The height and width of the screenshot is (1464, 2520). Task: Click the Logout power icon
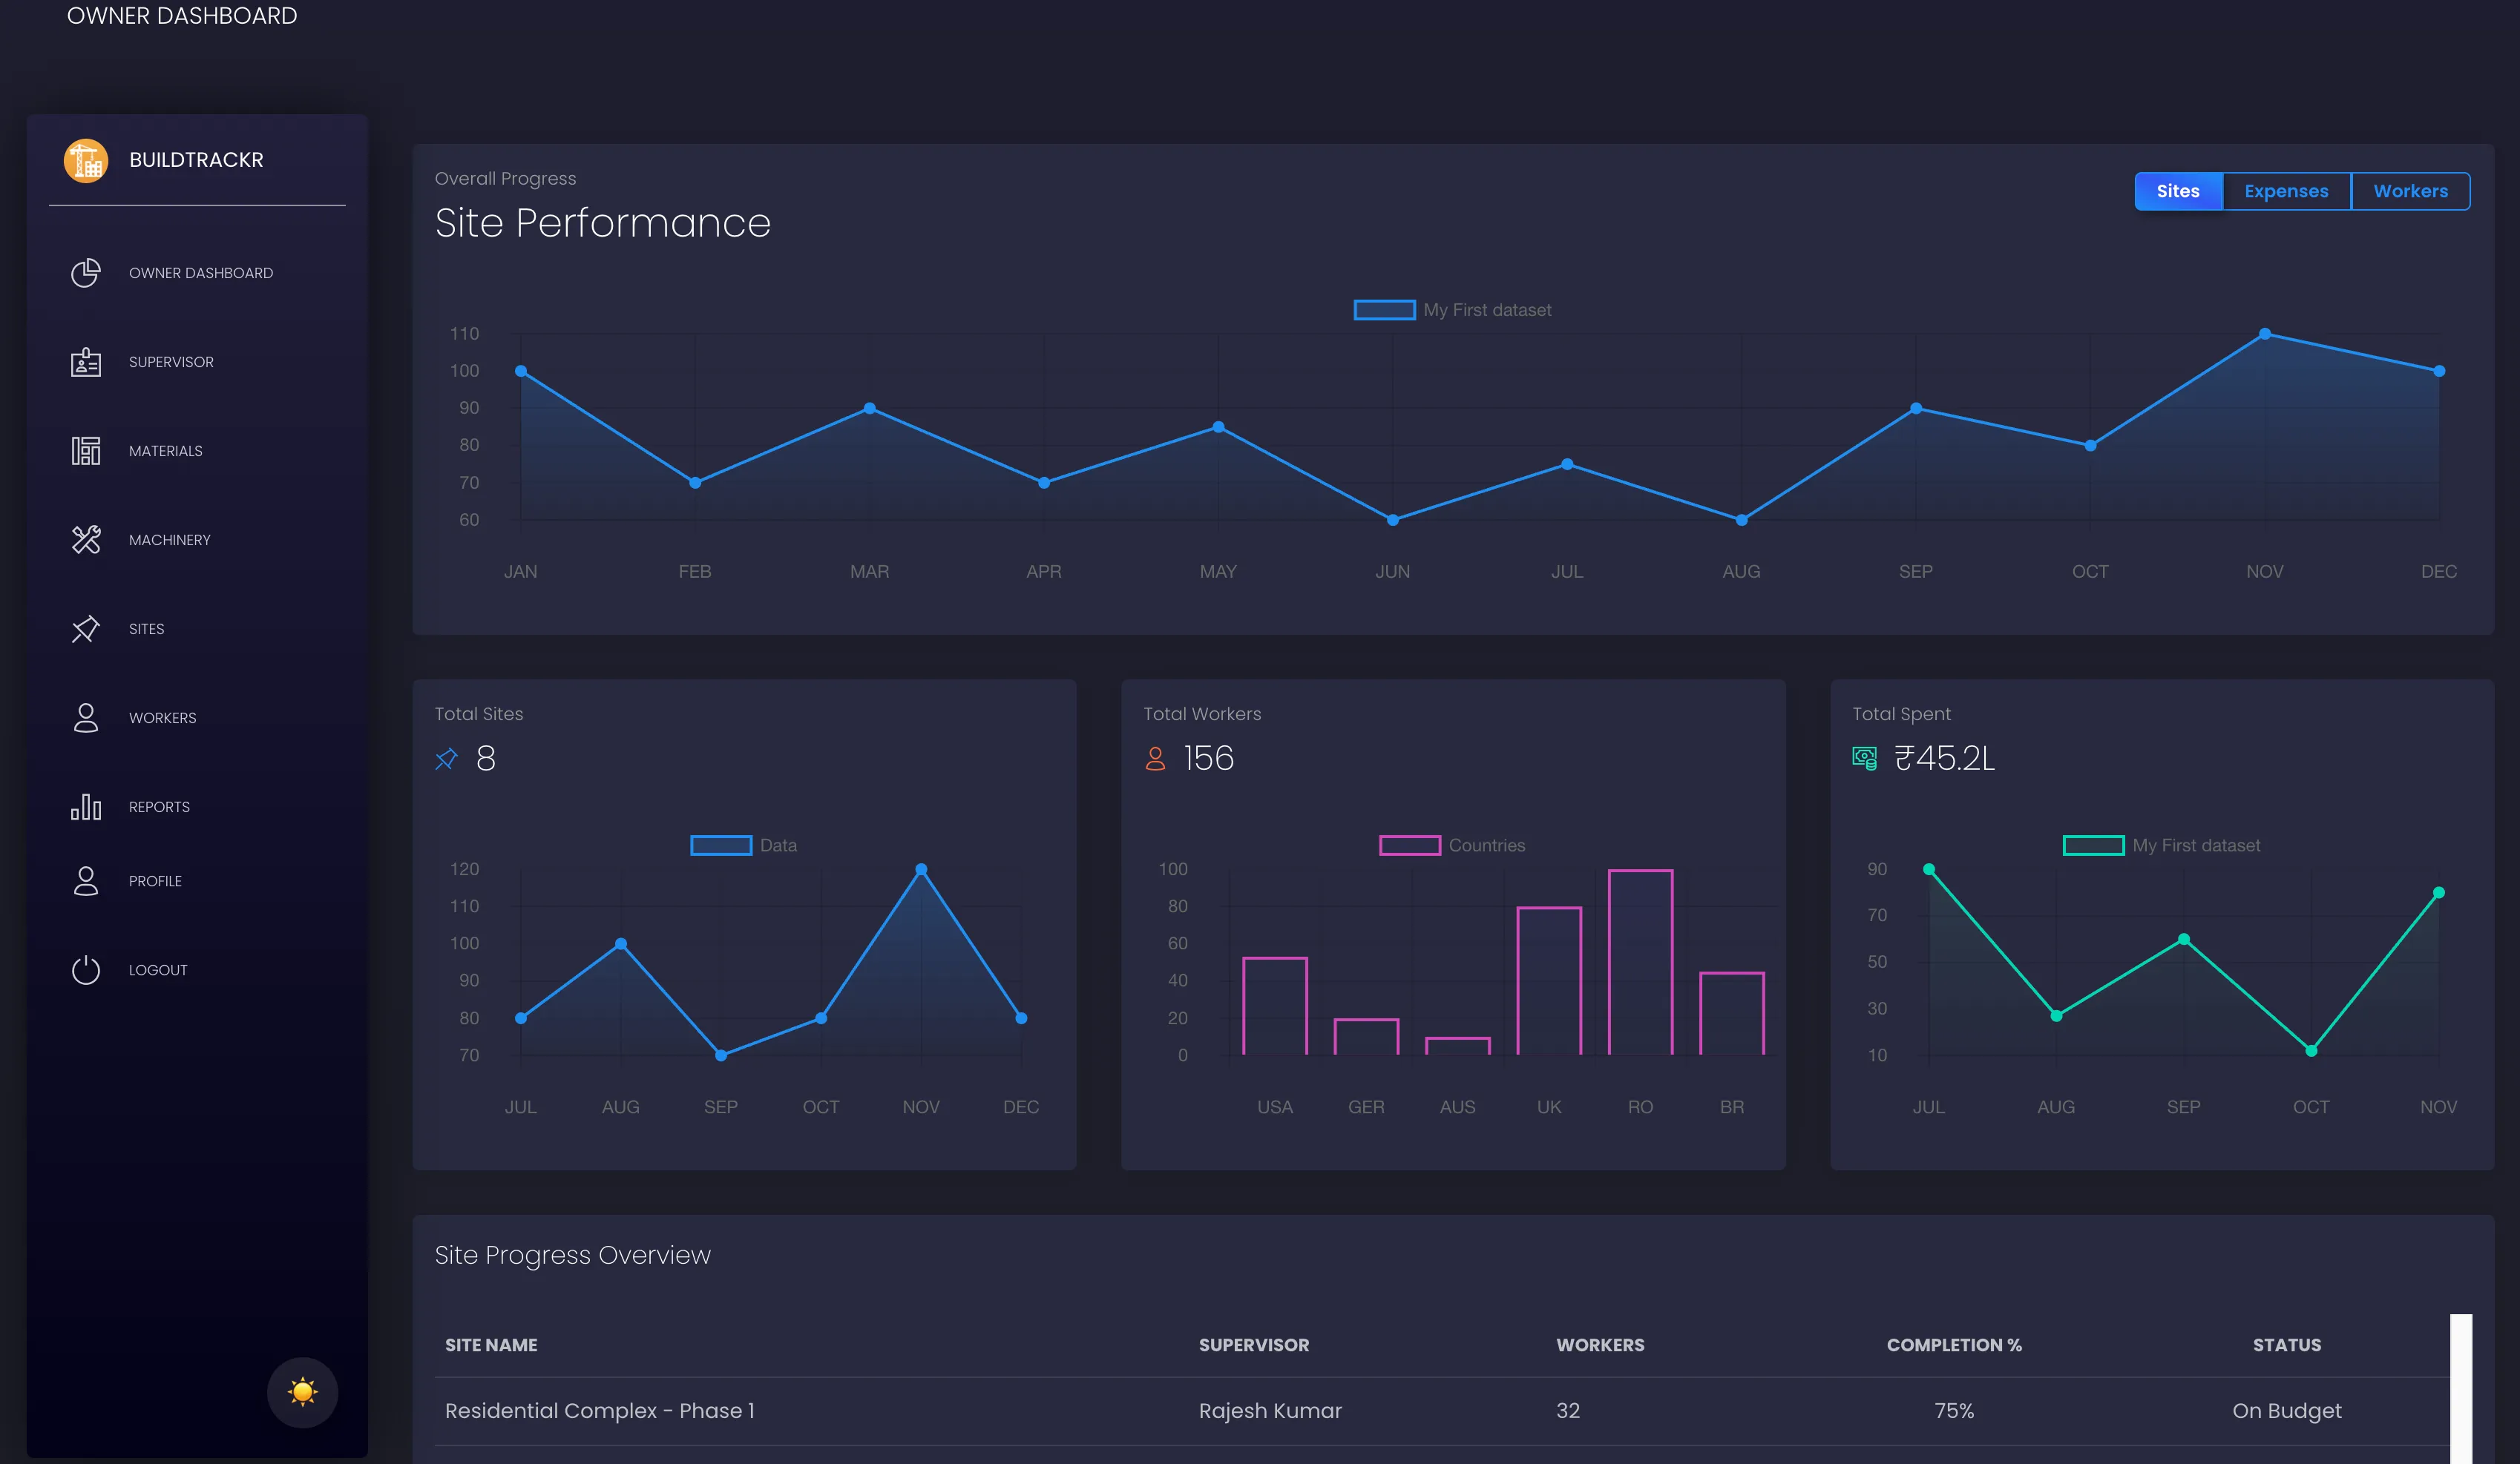(x=86, y=969)
